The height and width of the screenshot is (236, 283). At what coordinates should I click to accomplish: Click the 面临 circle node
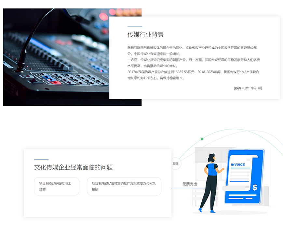(x=175, y=164)
